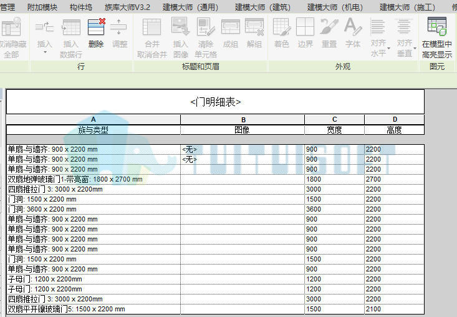Click the 族与类型 header cell
This screenshot has width=457, height=317.
pos(94,130)
